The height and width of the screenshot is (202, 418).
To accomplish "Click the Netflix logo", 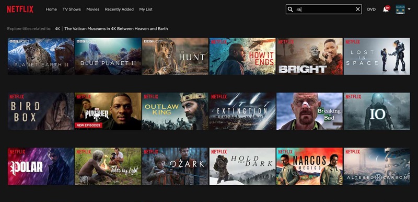I will 20,9.
